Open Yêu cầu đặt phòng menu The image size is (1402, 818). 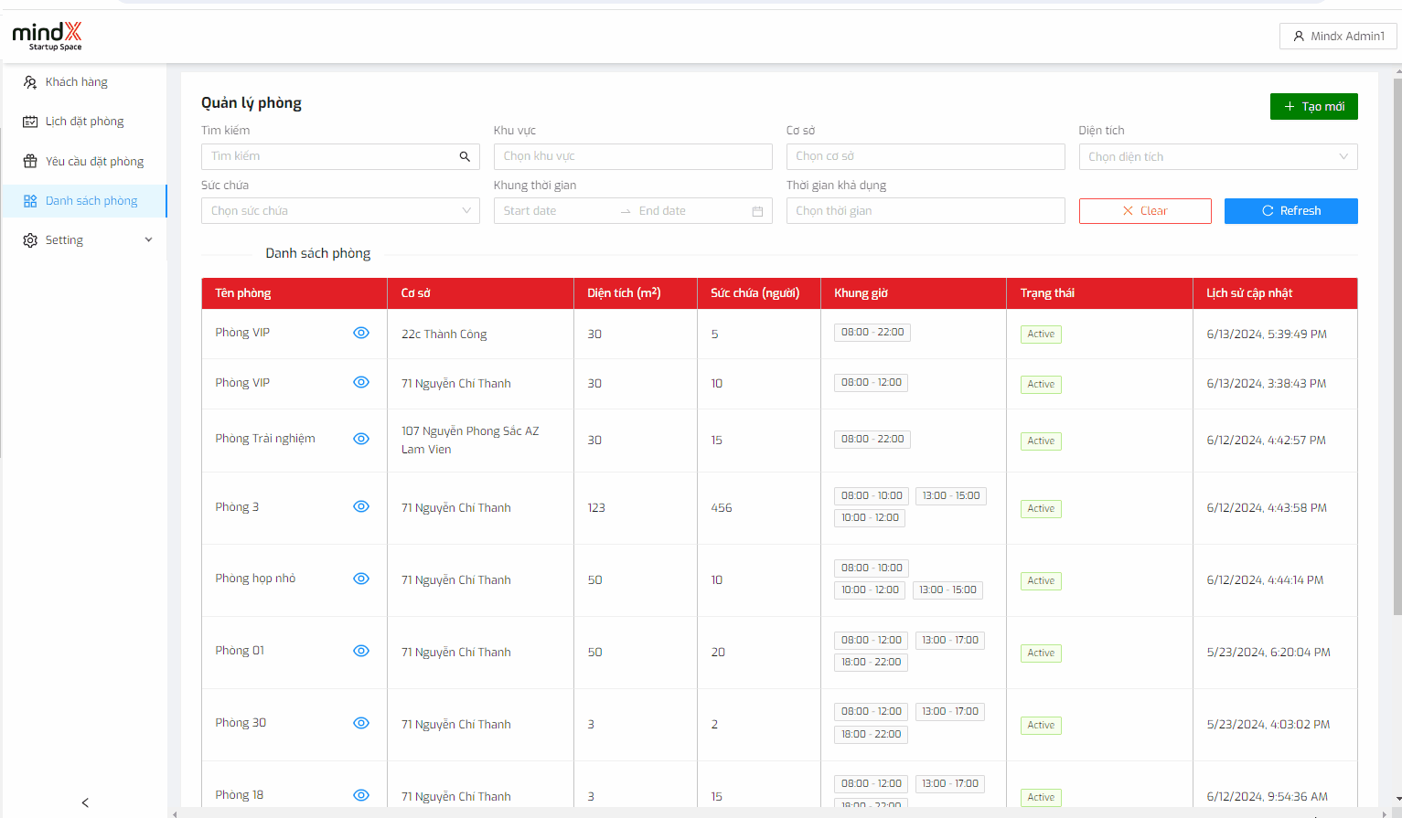pos(94,162)
